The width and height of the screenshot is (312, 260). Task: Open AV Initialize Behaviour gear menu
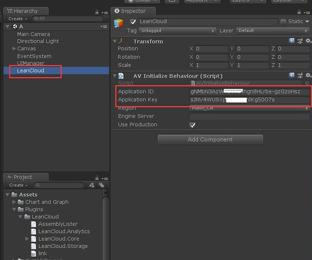coord(308,75)
